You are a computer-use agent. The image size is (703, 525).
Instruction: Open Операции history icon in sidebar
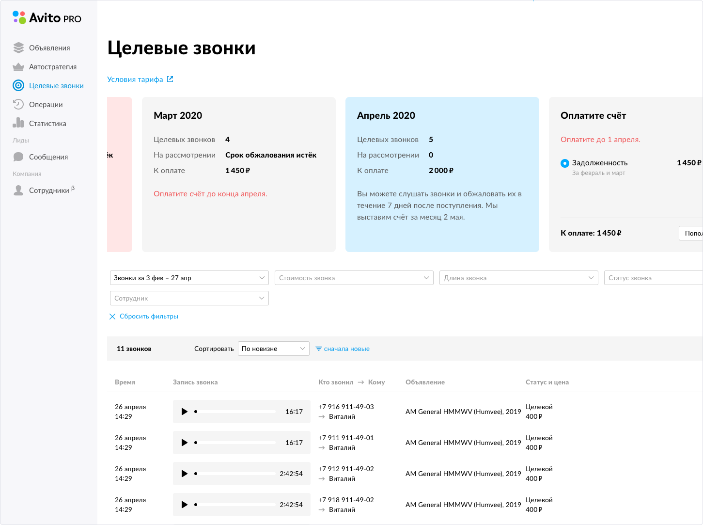(x=18, y=105)
